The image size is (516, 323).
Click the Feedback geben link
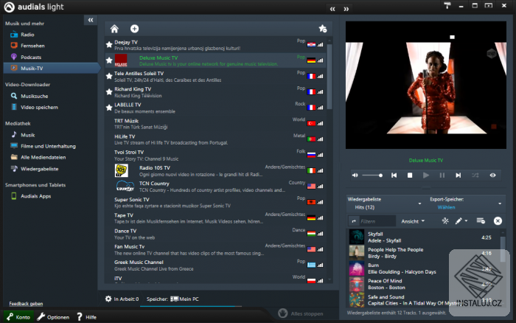click(x=26, y=304)
